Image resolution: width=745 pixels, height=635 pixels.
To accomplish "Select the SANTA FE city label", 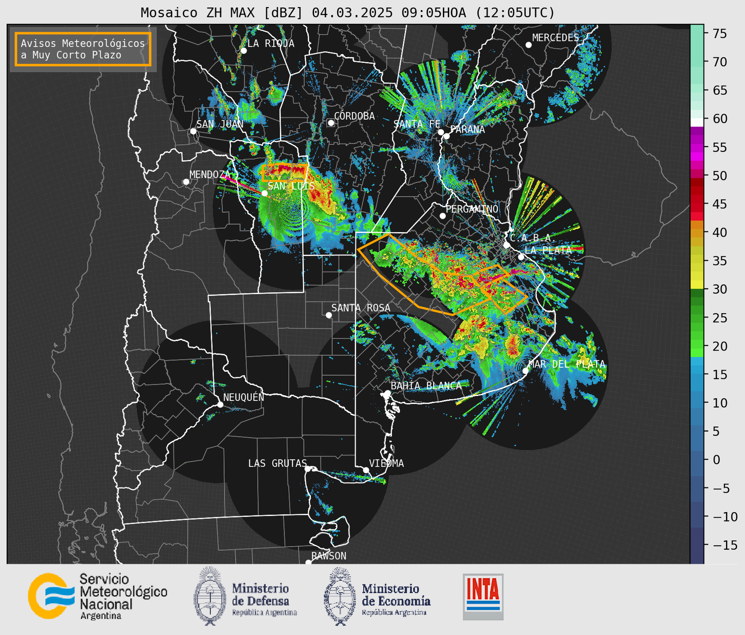I will [417, 124].
